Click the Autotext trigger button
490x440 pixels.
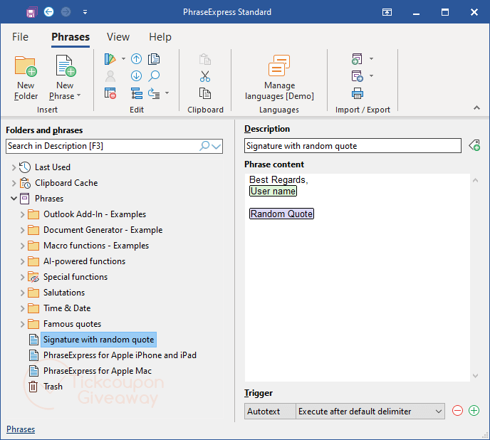click(x=270, y=412)
